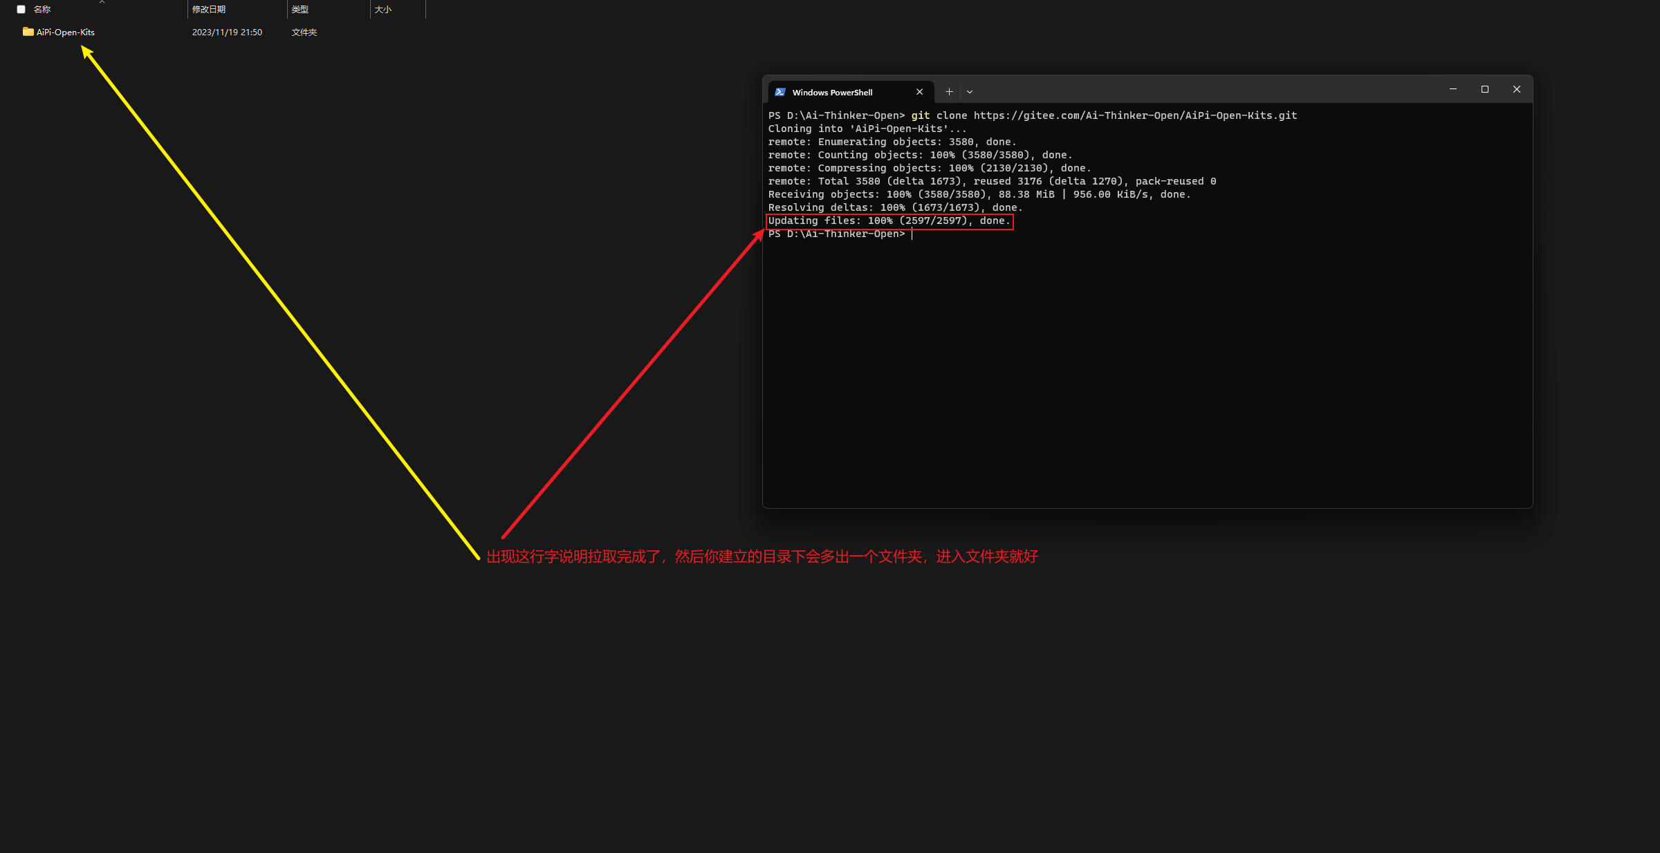Click the "Enumerating objects: 3580" line
The height and width of the screenshot is (853, 1660).
(892, 142)
